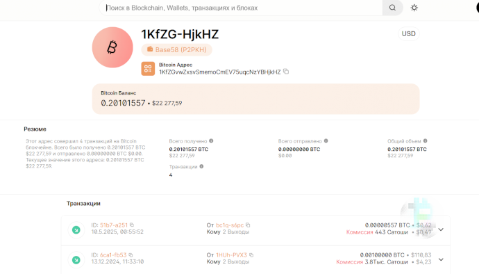This screenshot has height=274, width=479.
Task: Show info next to Транзакции count
Action: (201, 166)
